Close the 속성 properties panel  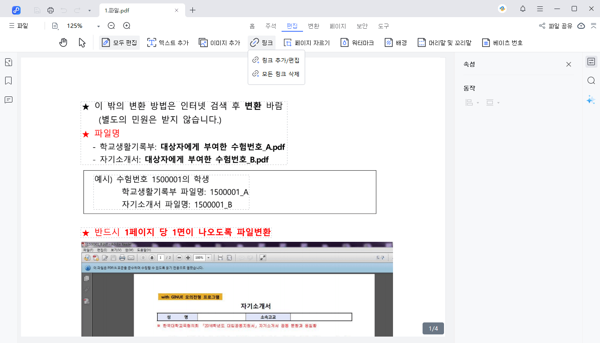tap(569, 64)
